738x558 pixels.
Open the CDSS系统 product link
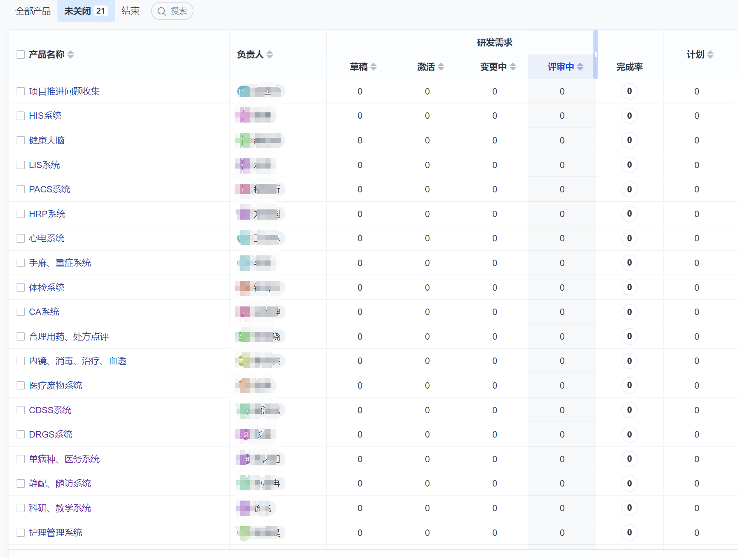tap(50, 410)
